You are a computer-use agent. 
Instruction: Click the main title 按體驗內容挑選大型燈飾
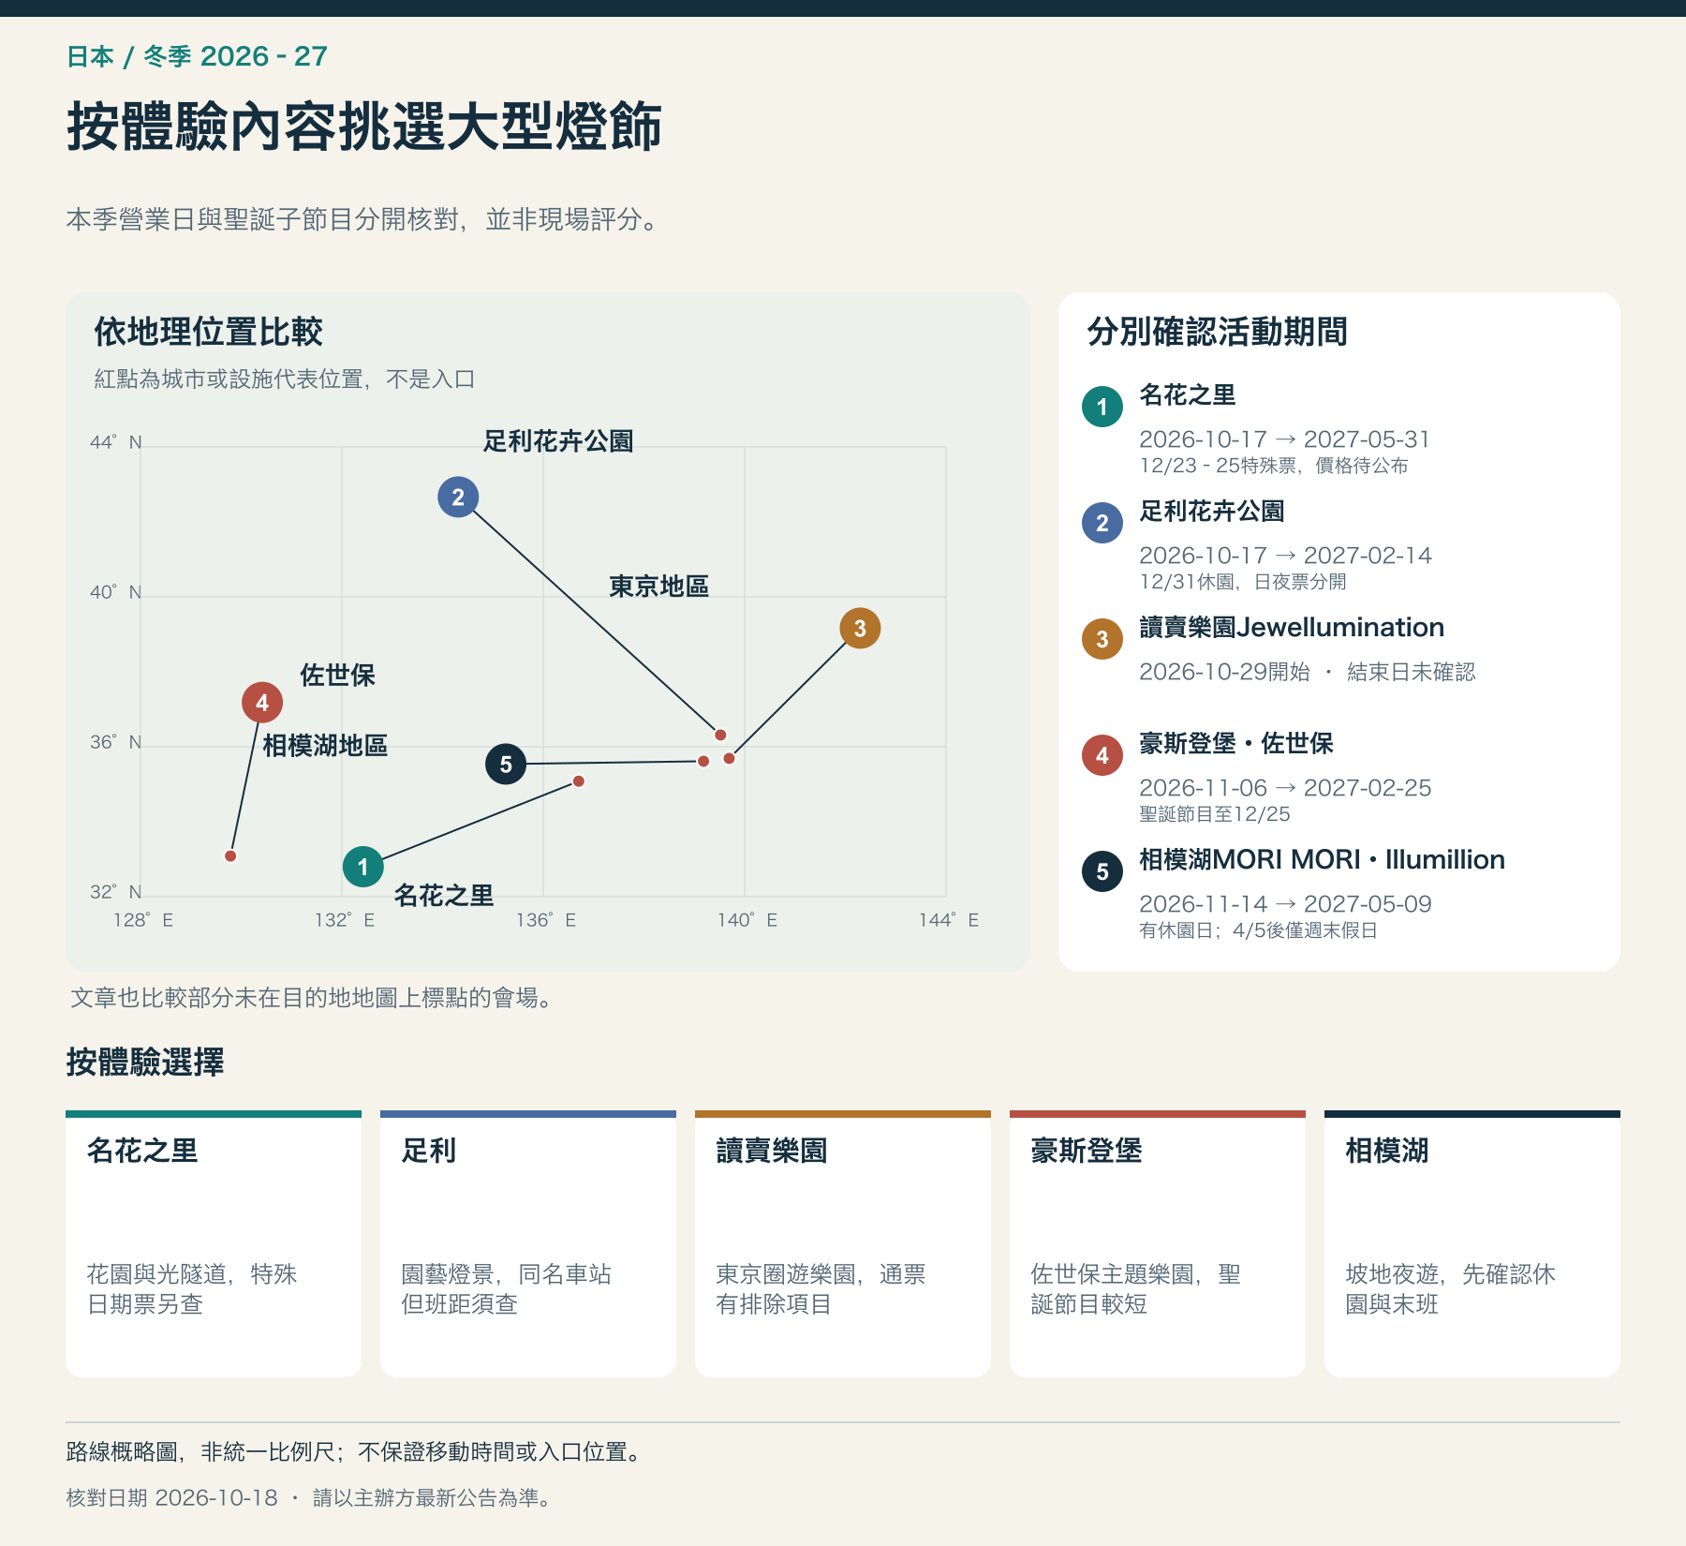click(x=364, y=126)
